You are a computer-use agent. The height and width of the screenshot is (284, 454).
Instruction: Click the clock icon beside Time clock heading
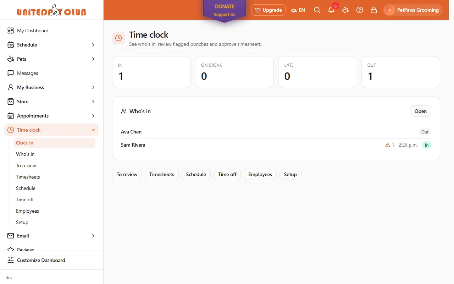click(118, 38)
